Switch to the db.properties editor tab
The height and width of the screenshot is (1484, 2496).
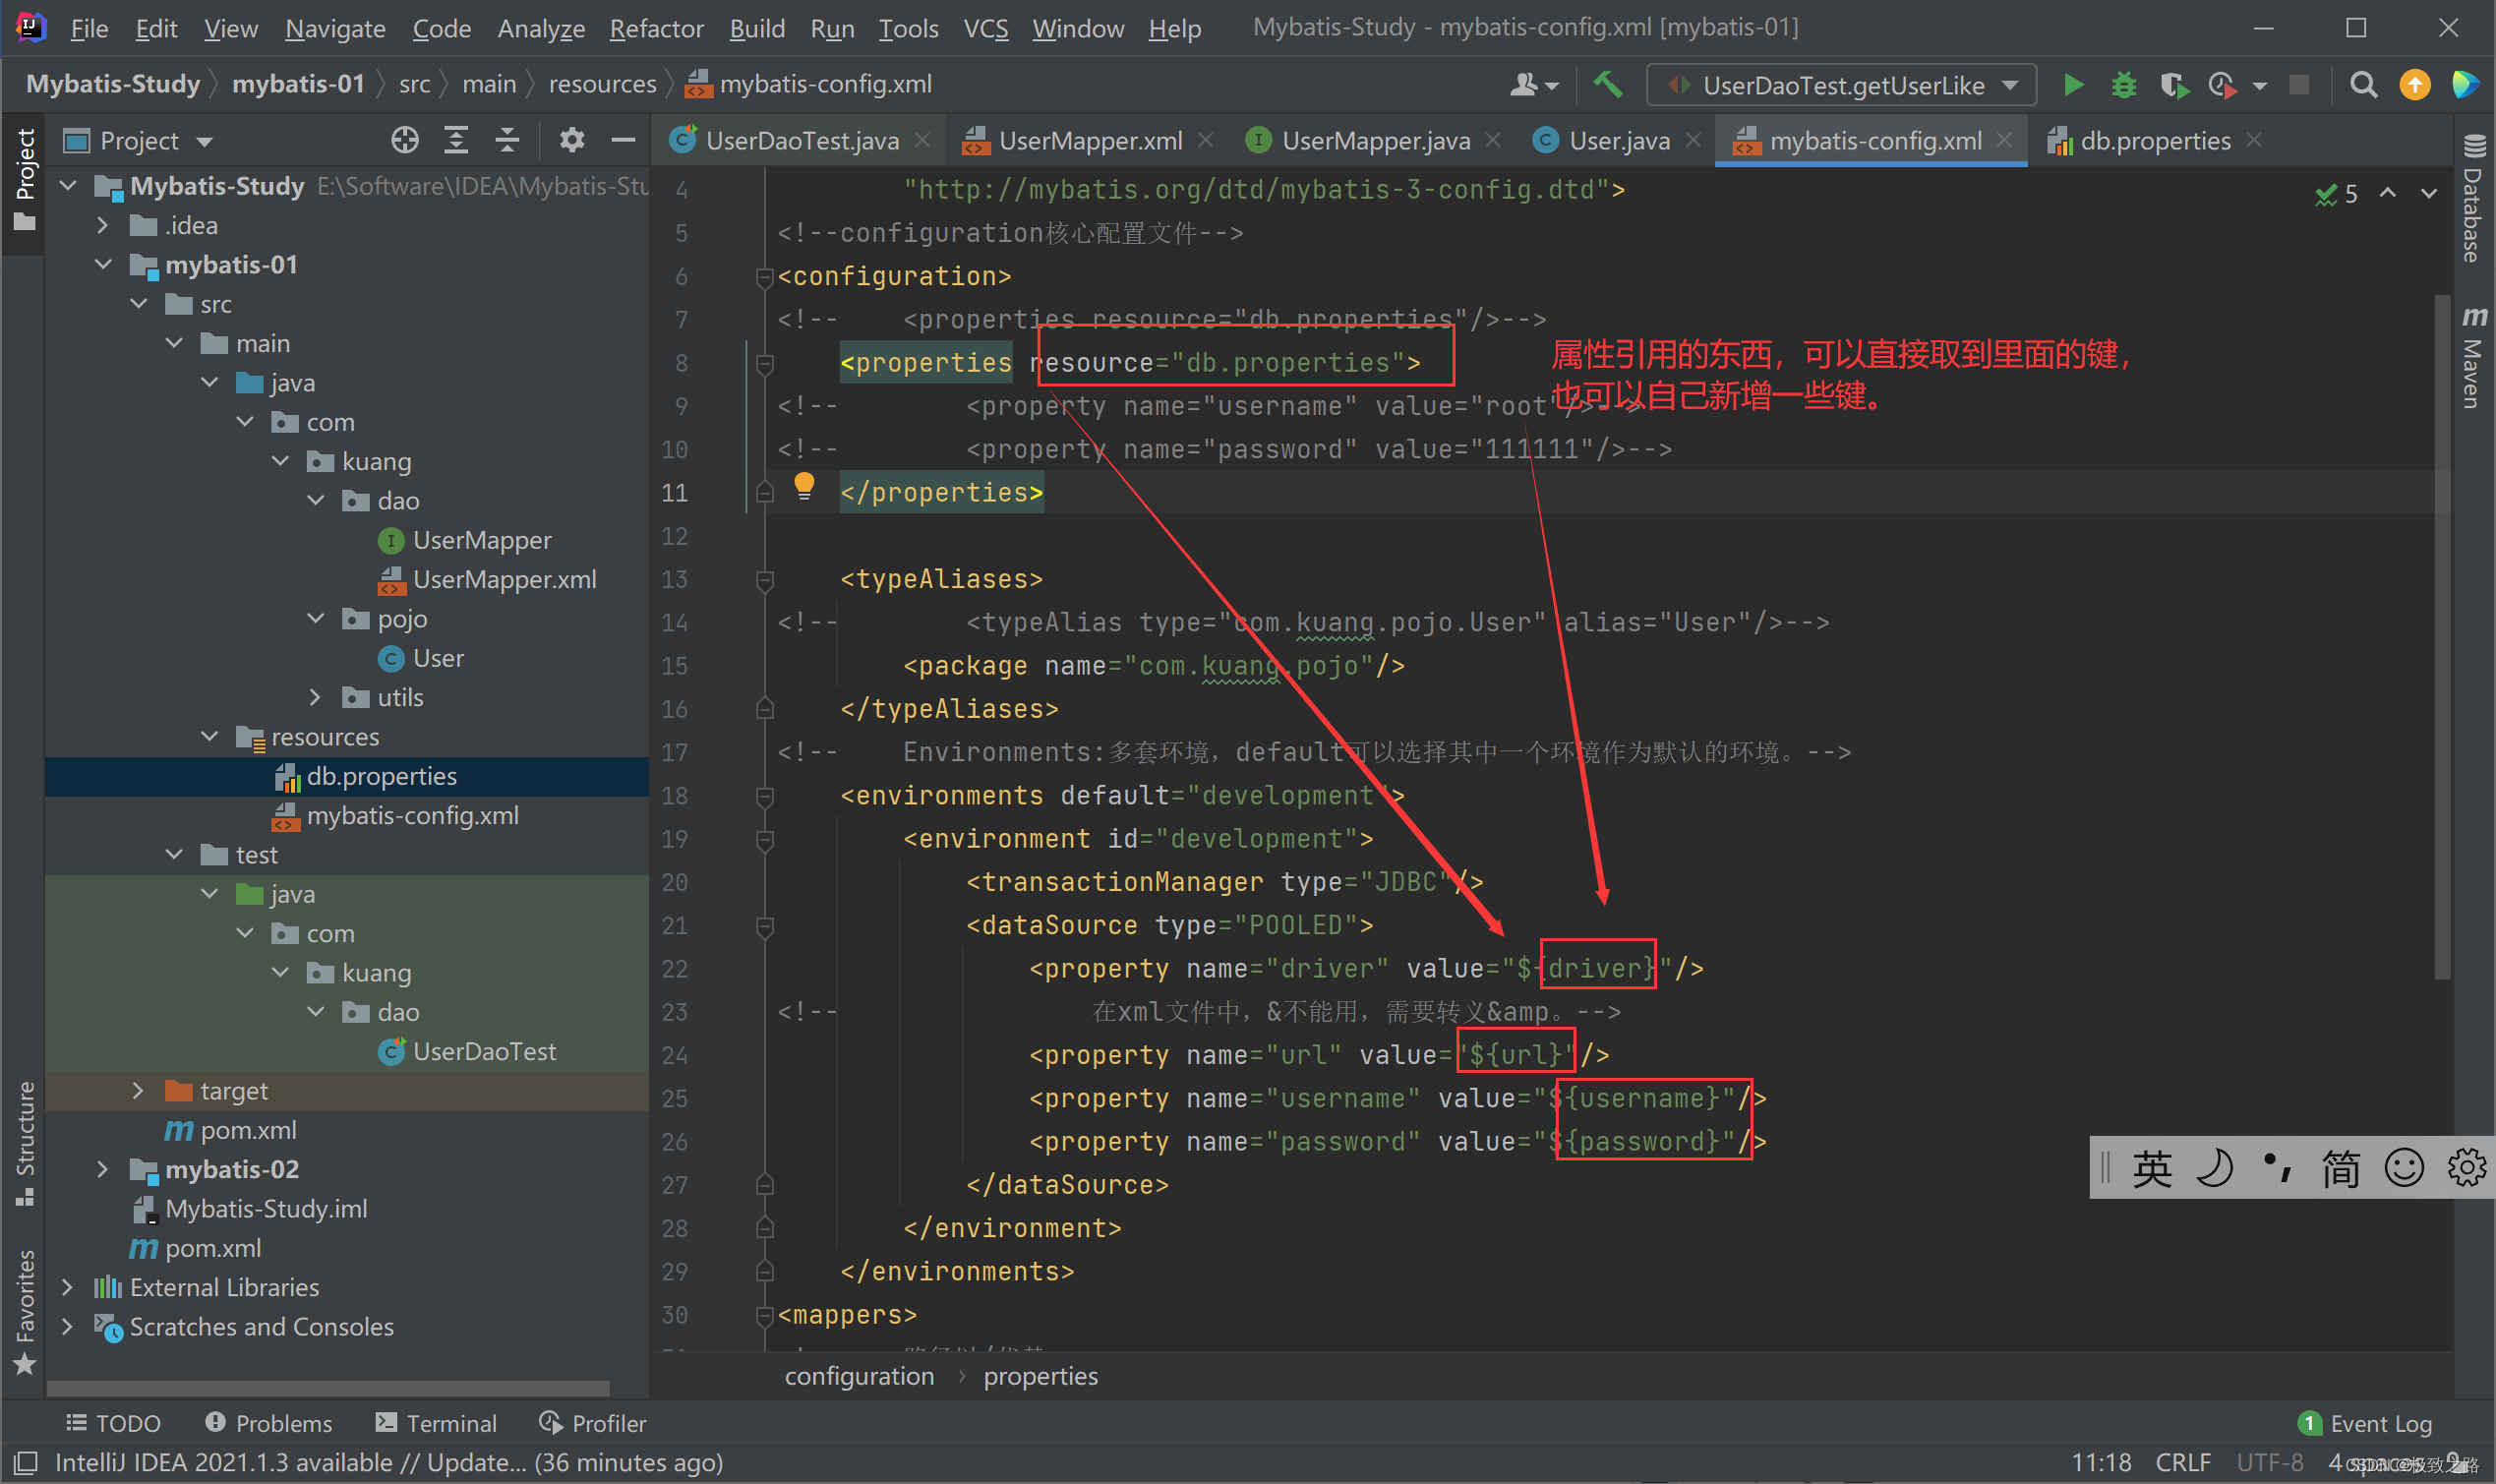pyautogui.click(x=2153, y=141)
